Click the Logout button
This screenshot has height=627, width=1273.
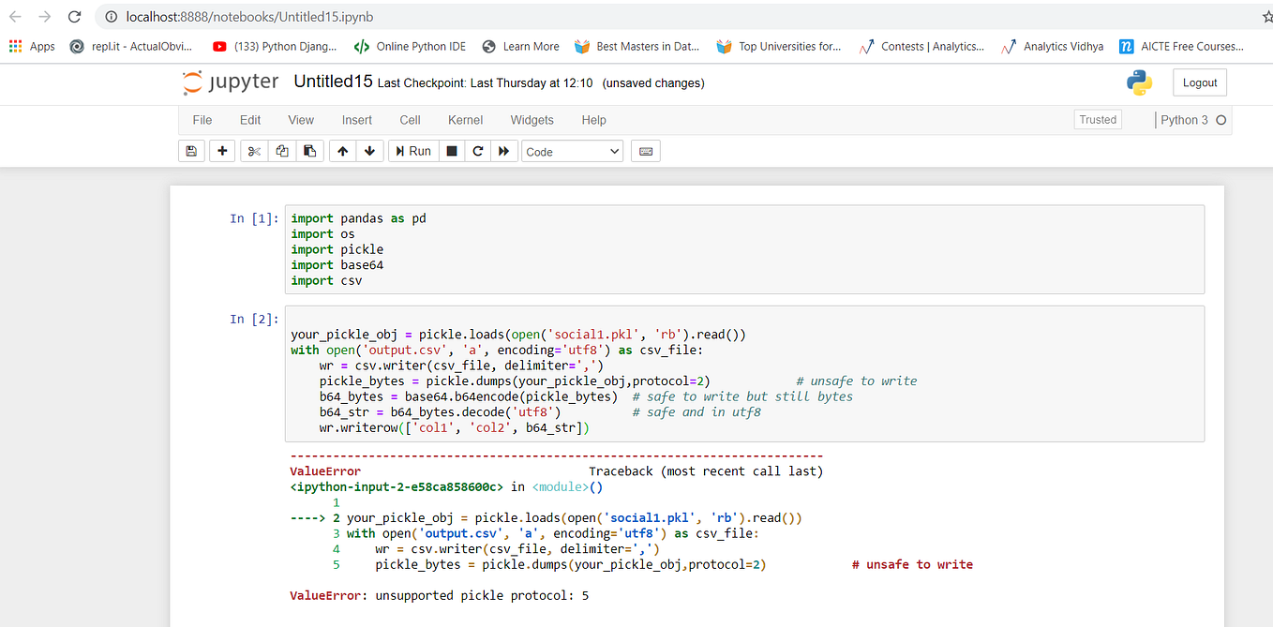coord(1200,82)
